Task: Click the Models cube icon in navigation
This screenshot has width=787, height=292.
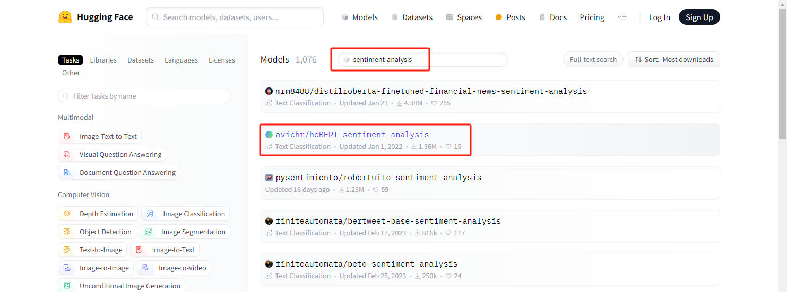Action: pos(345,17)
